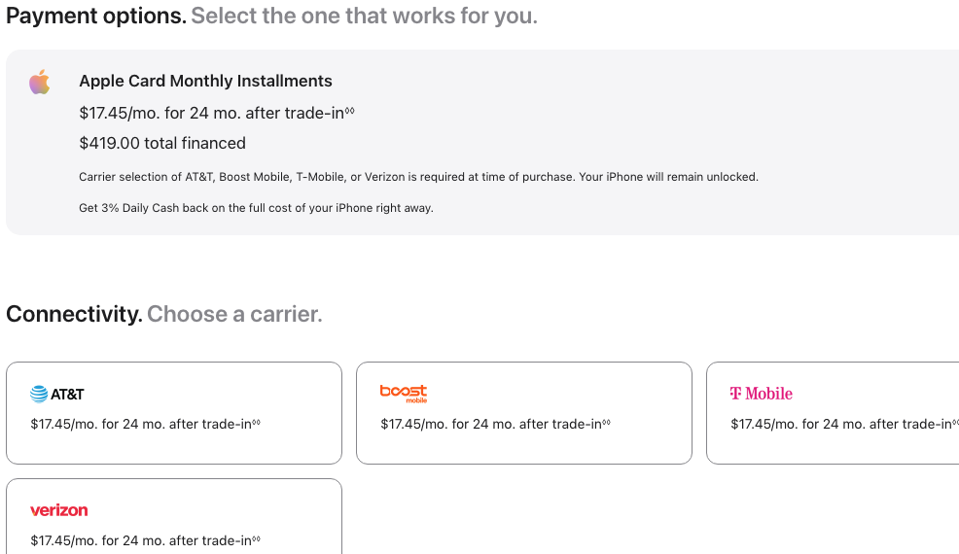This screenshot has width=959, height=554.
Task: Click the carrier selection required notice text
Action: click(x=418, y=177)
